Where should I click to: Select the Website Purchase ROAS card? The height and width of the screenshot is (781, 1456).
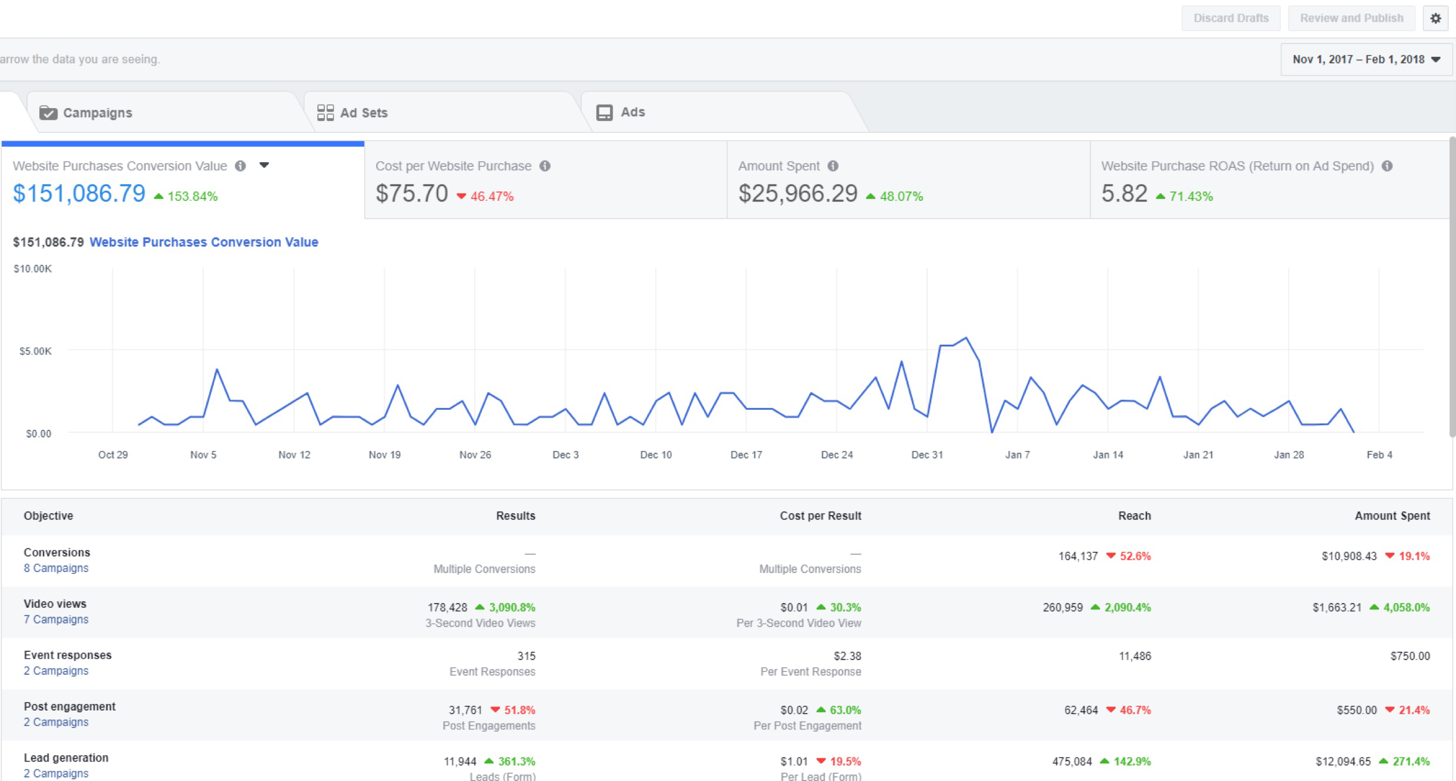tap(1270, 181)
